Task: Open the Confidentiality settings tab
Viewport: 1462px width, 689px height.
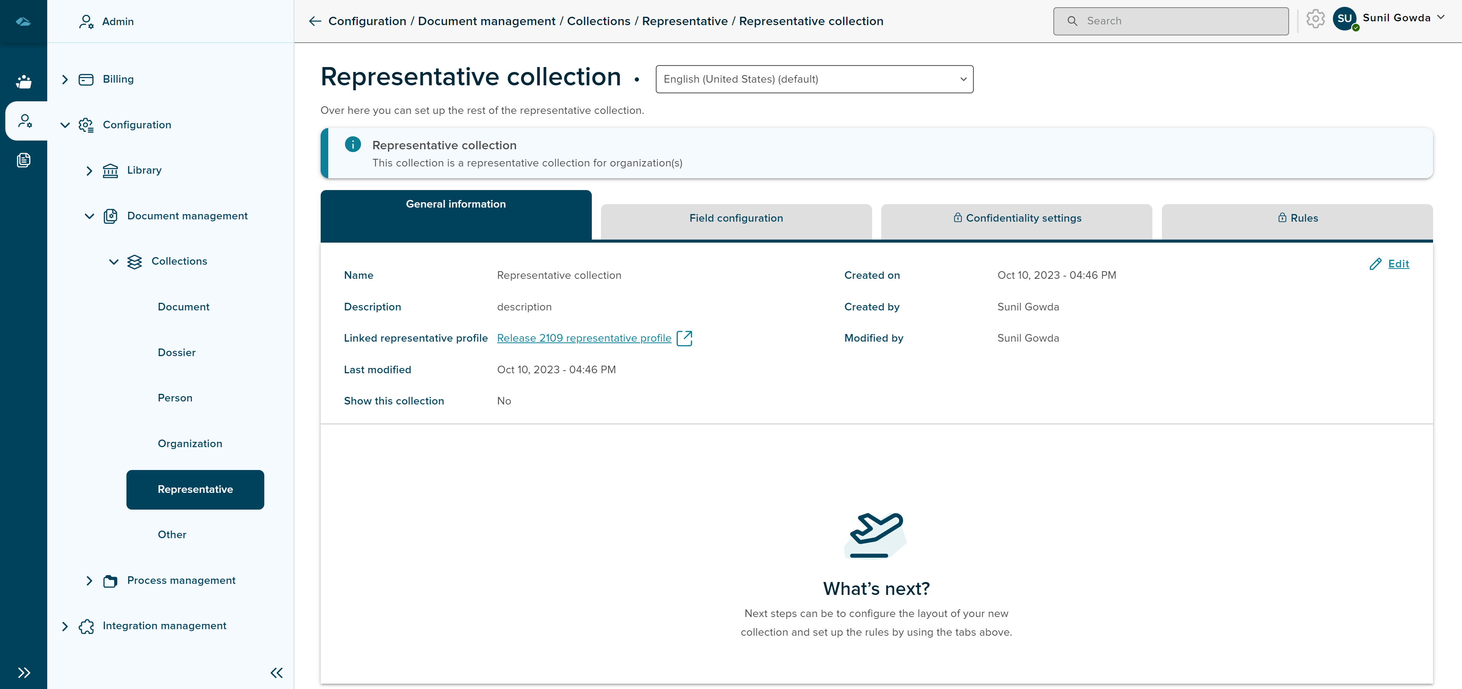Action: [x=1016, y=219]
